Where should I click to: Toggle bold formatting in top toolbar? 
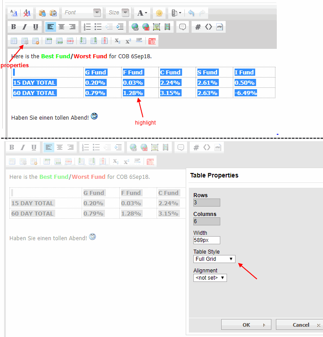[13, 27]
